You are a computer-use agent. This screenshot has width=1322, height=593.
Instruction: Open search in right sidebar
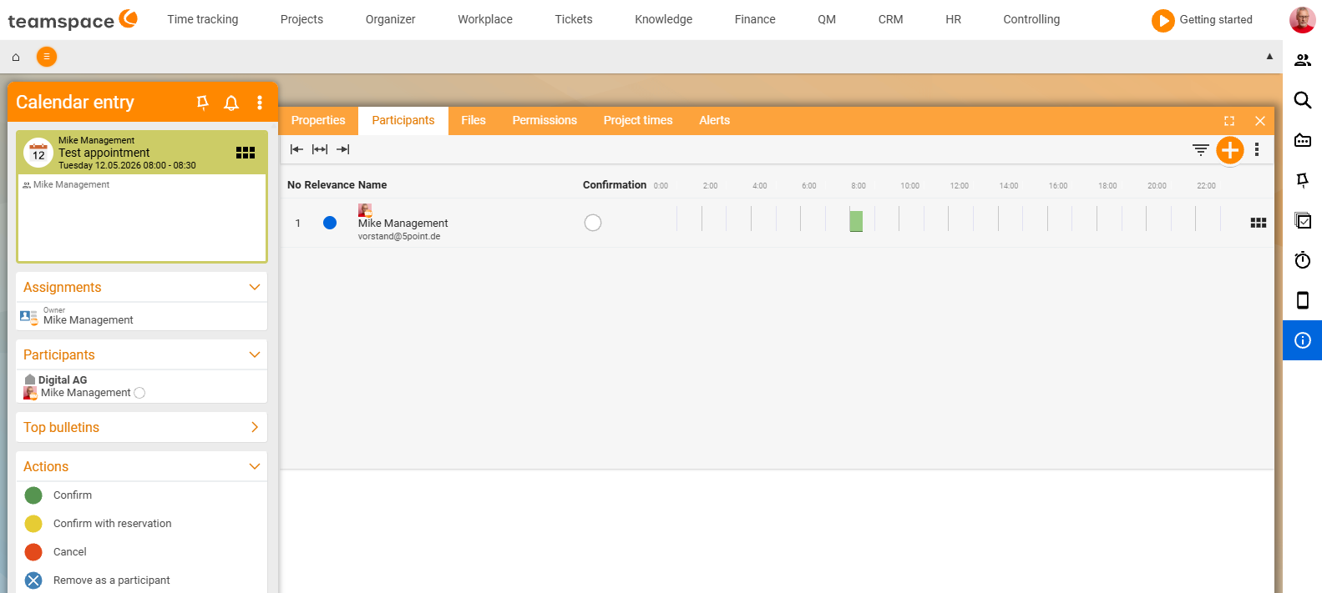pos(1303,100)
